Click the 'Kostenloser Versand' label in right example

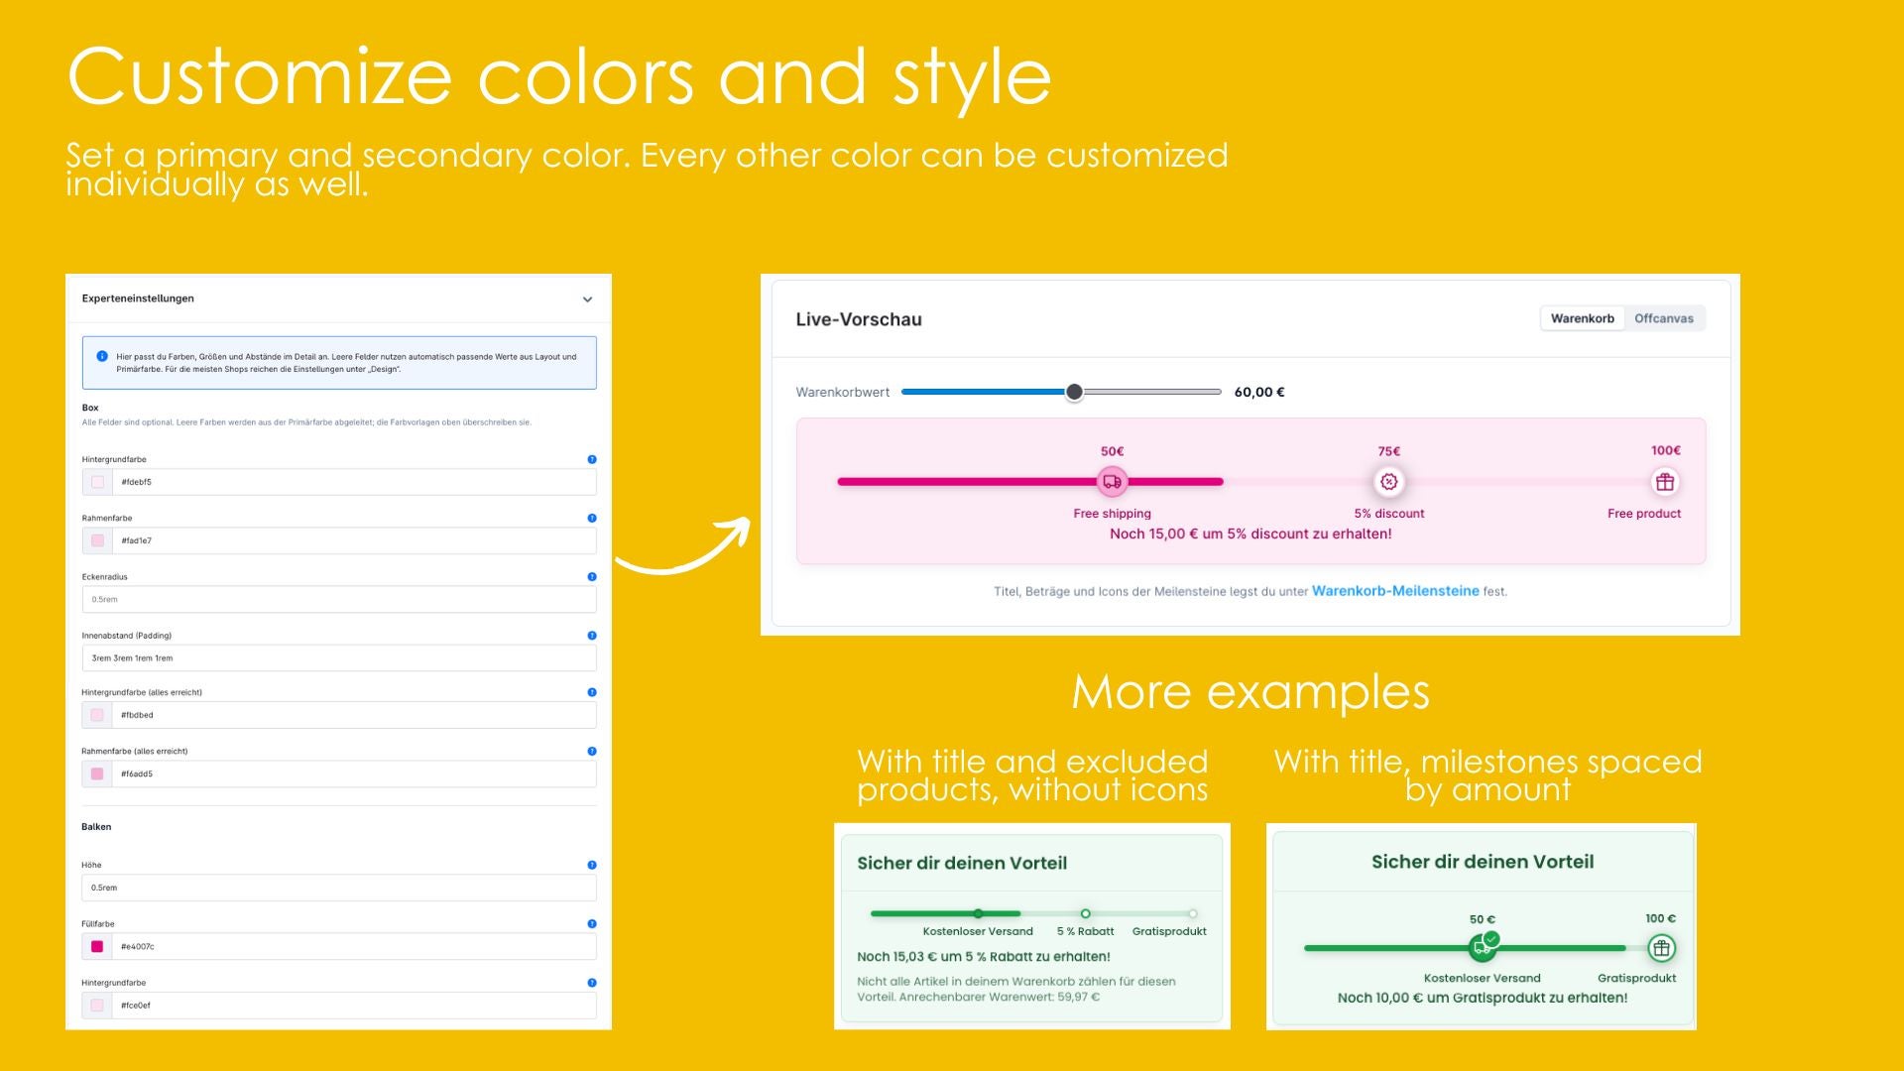pyautogui.click(x=1482, y=978)
